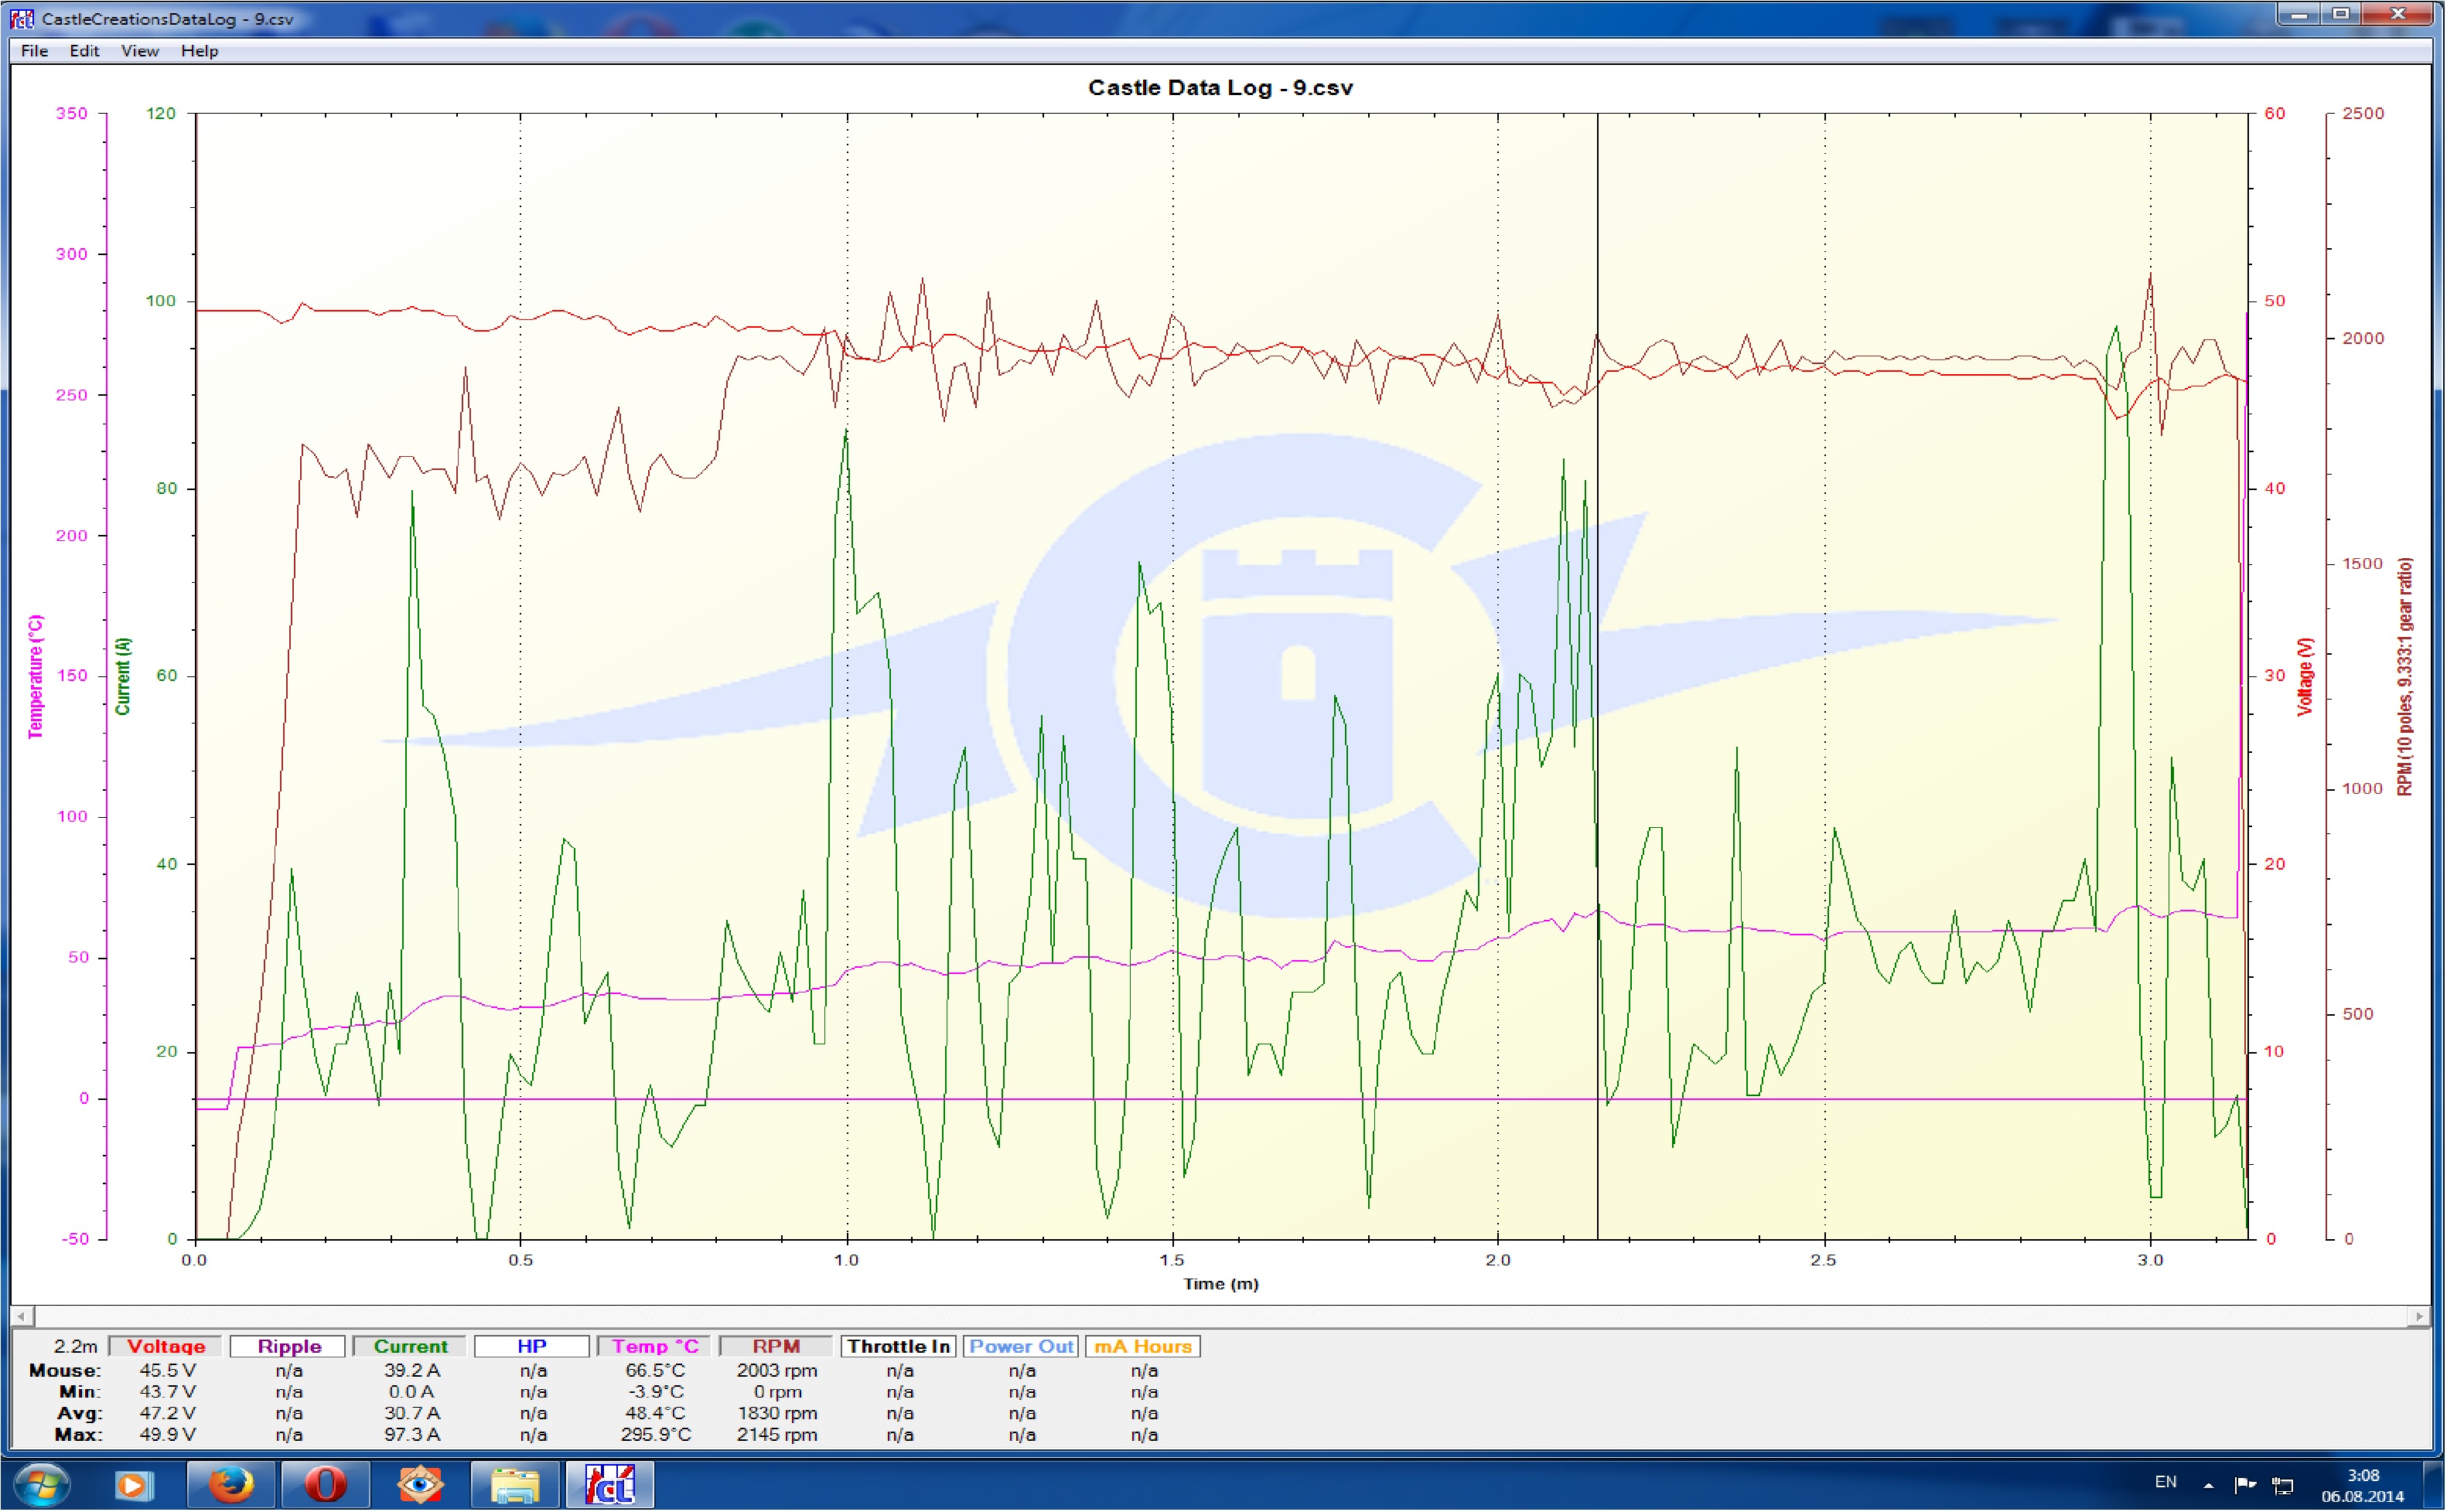The height and width of the screenshot is (1512, 2464).
Task: Open the File menu
Action: click(34, 51)
